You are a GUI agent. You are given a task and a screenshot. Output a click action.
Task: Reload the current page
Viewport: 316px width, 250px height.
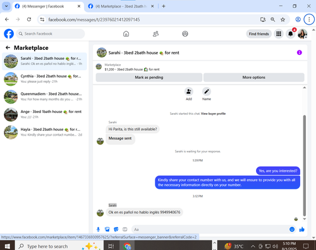pyautogui.click(x=29, y=20)
